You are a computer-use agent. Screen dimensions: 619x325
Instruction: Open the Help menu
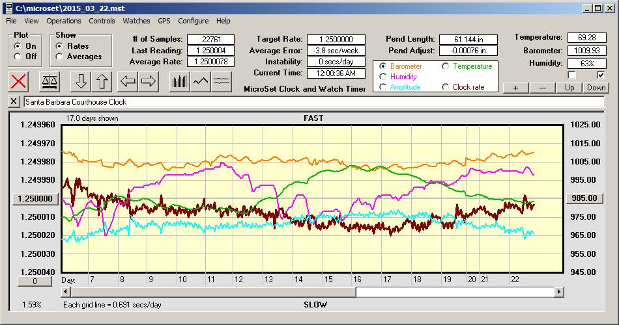click(x=223, y=21)
